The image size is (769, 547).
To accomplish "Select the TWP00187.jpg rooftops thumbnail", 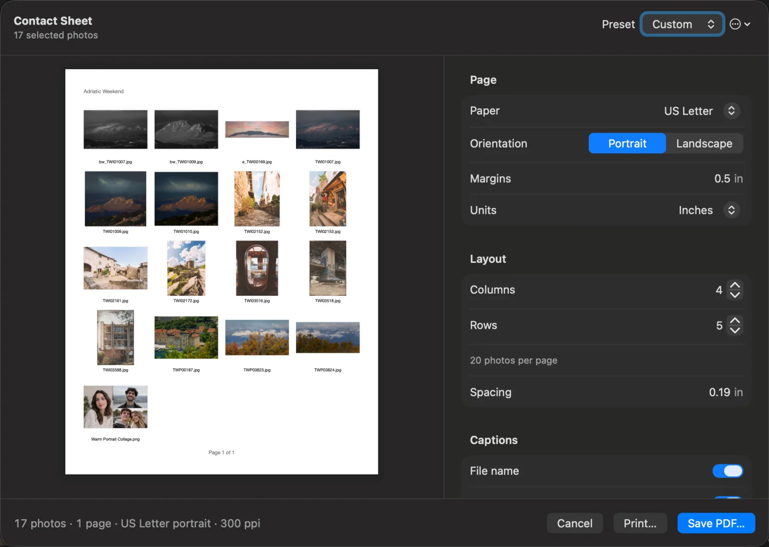I will 186,337.
